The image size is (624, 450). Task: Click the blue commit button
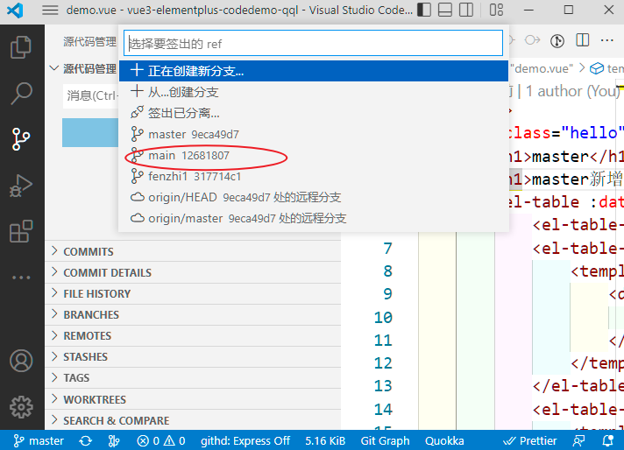point(90,132)
